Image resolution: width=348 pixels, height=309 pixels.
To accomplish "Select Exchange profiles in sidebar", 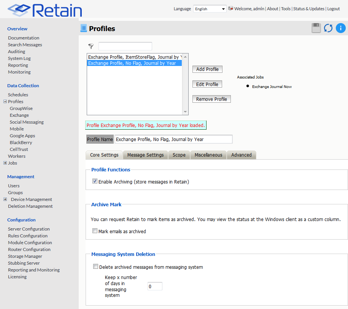I will 19,115.
